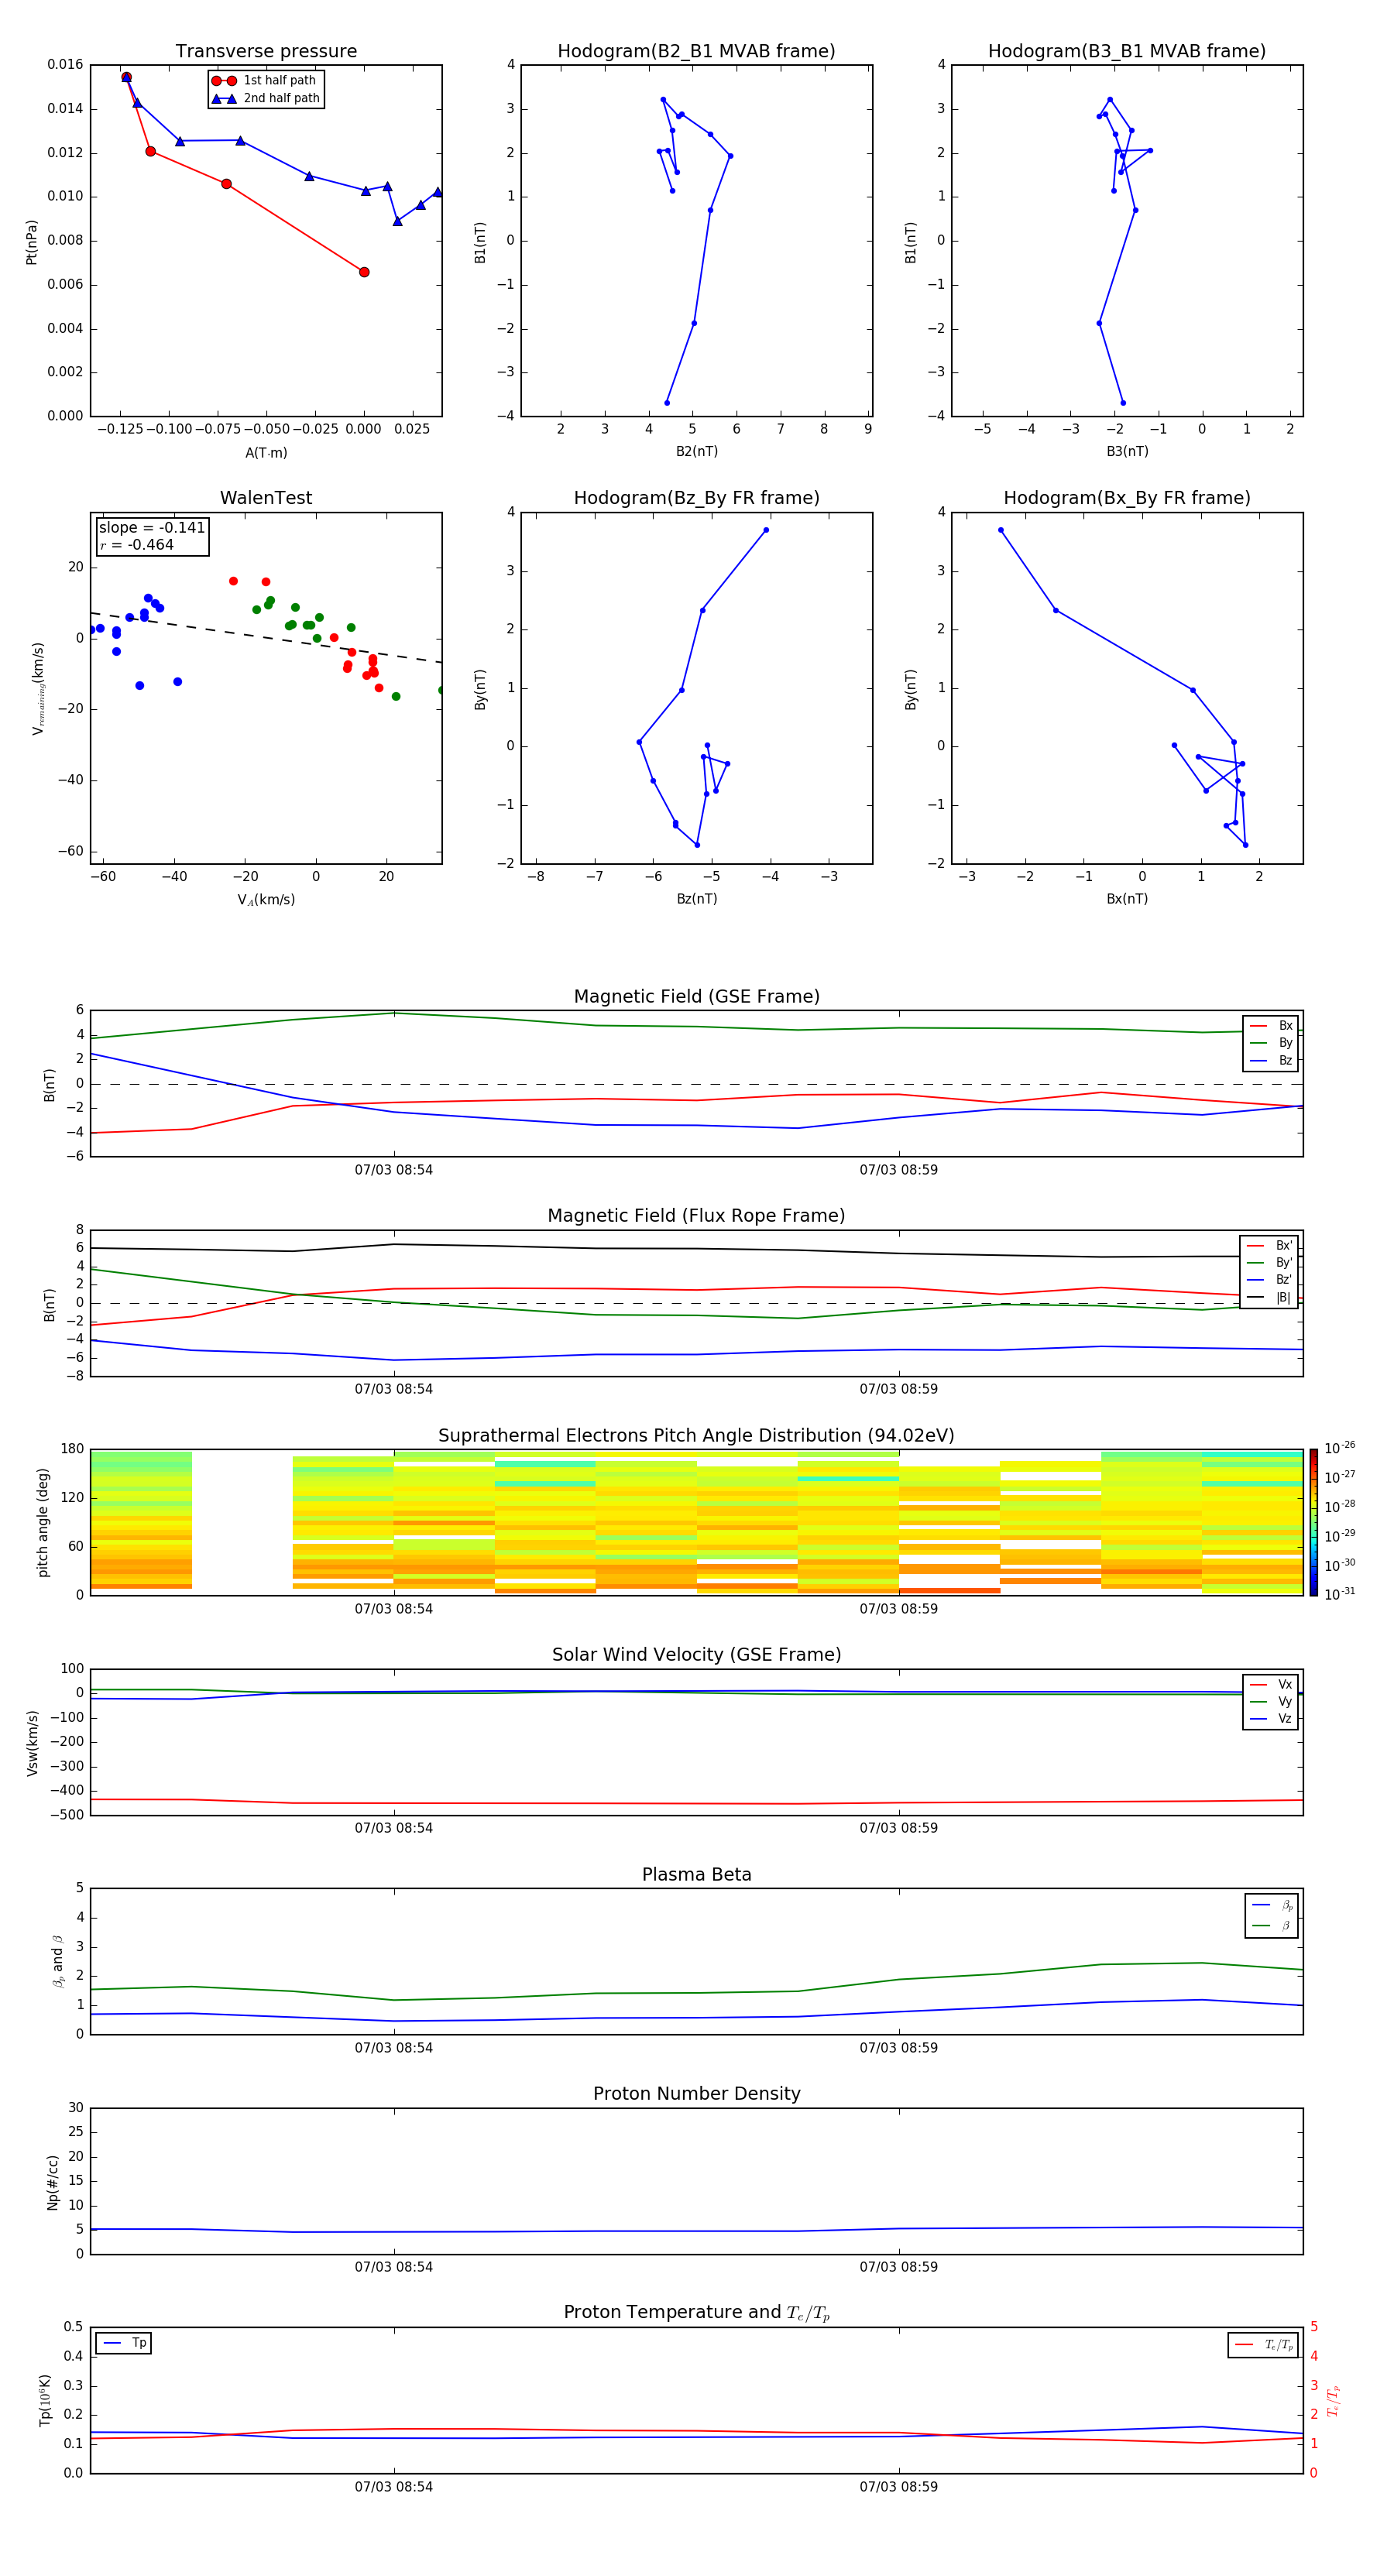Image resolution: width=1394 pixels, height=2555 pixels.
Task: Click the 'V_A(km/s)' x-axis label
Action: tap(266, 900)
